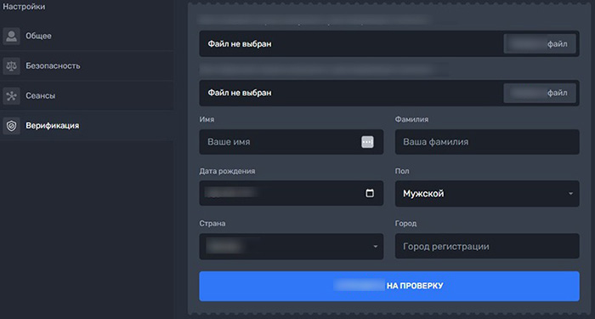Click the Дата рождения label
Screen dimensions: 595x319
click(x=227, y=171)
